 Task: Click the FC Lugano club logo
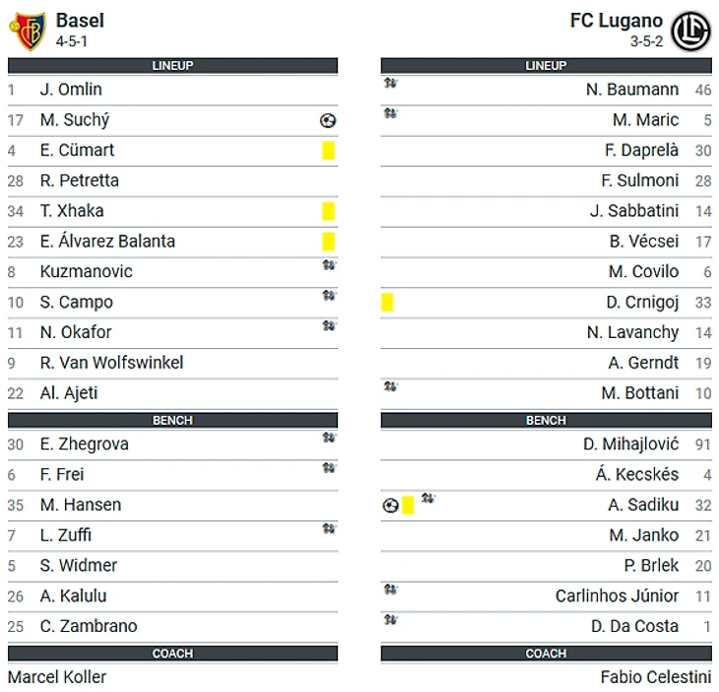(690, 31)
